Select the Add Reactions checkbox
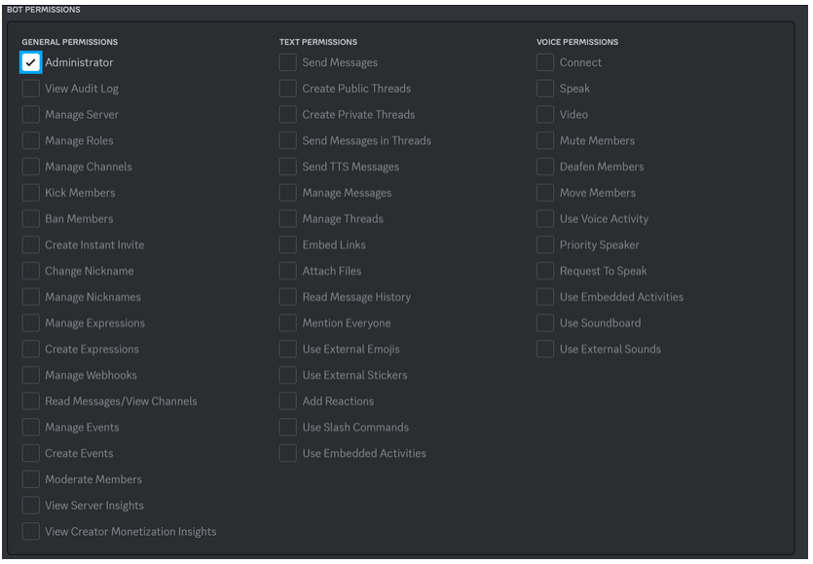 click(x=288, y=401)
